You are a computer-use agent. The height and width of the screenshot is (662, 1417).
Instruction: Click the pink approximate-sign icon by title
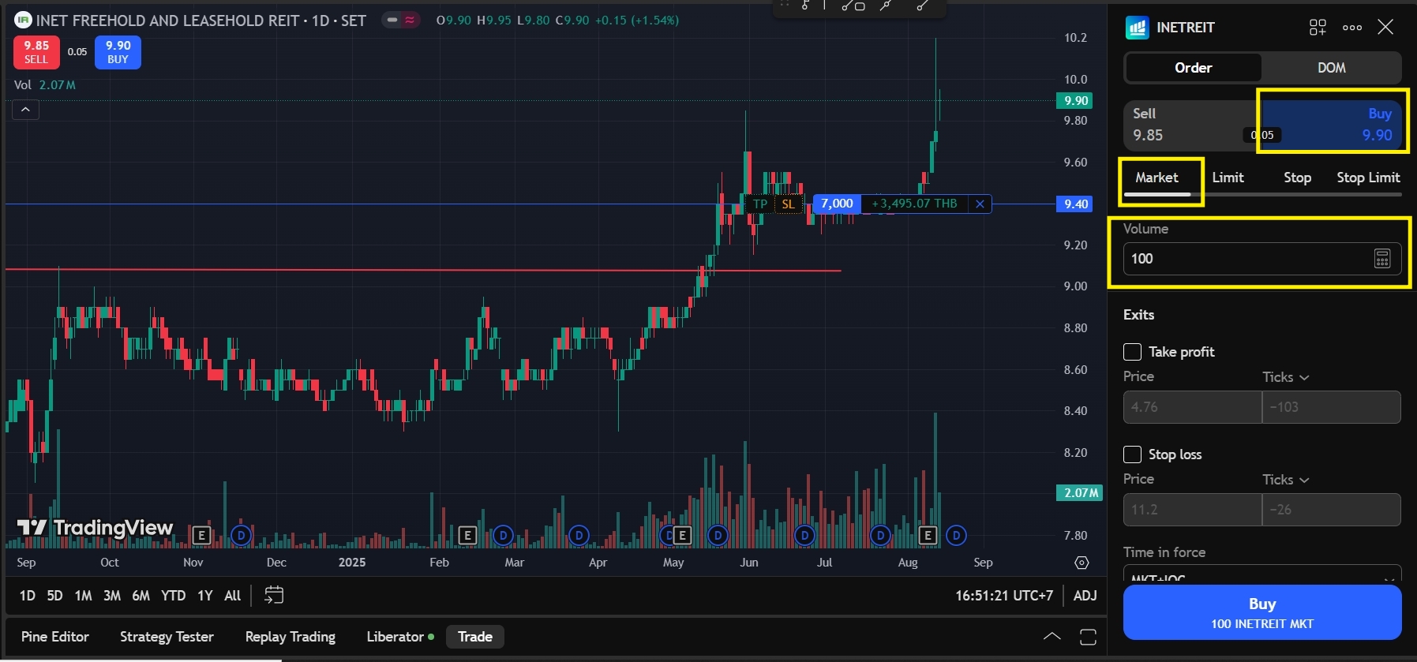(x=410, y=20)
